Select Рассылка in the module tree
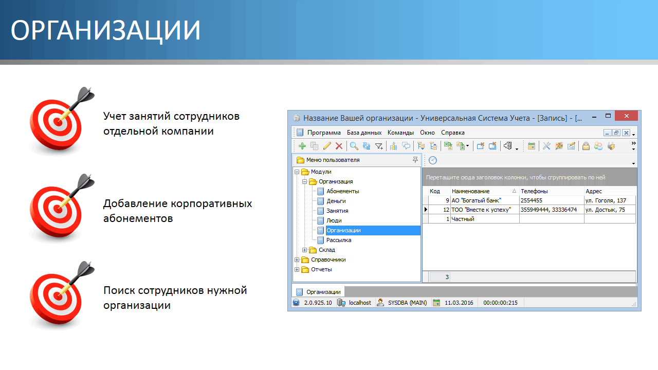 [339, 240]
